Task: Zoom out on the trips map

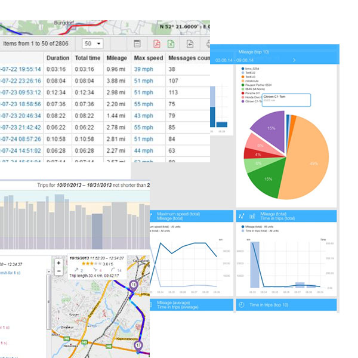Action: coord(58,271)
